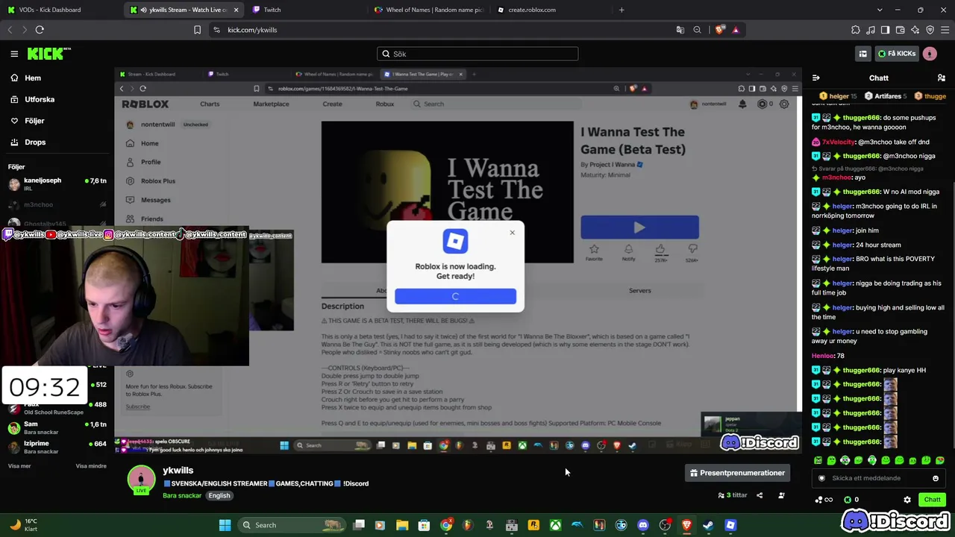Focus the Kick Sök search field

(477, 54)
